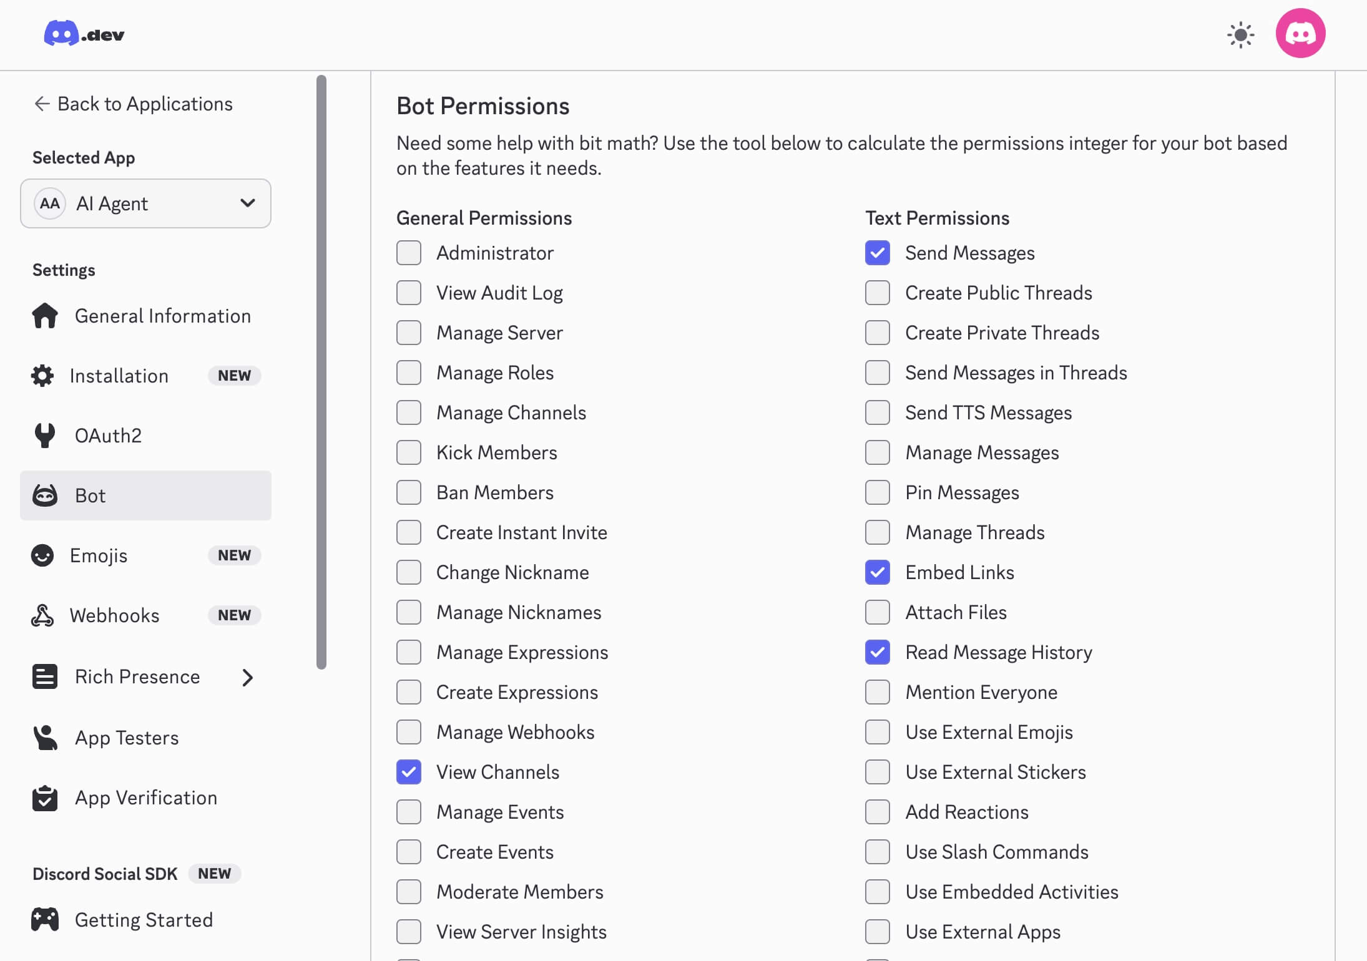Click the App Testers icon

click(45, 738)
